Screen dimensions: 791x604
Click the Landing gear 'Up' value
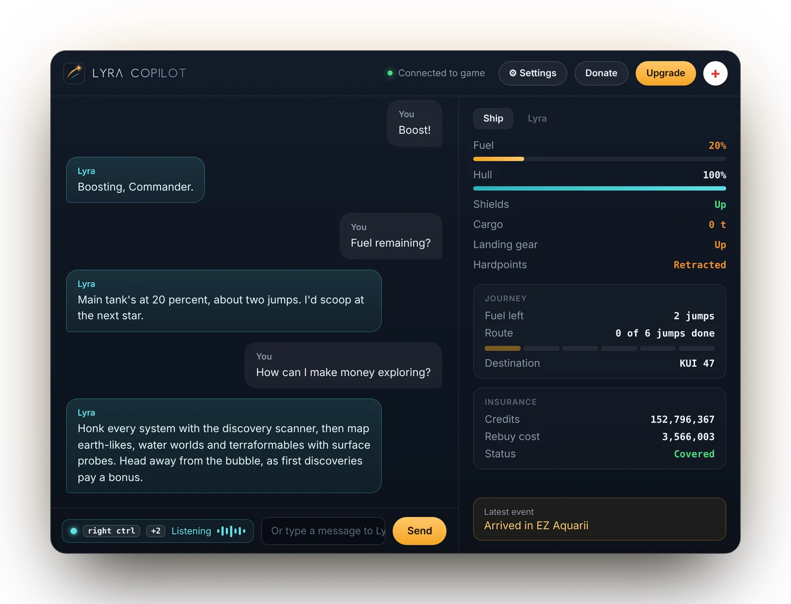(720, 245)
